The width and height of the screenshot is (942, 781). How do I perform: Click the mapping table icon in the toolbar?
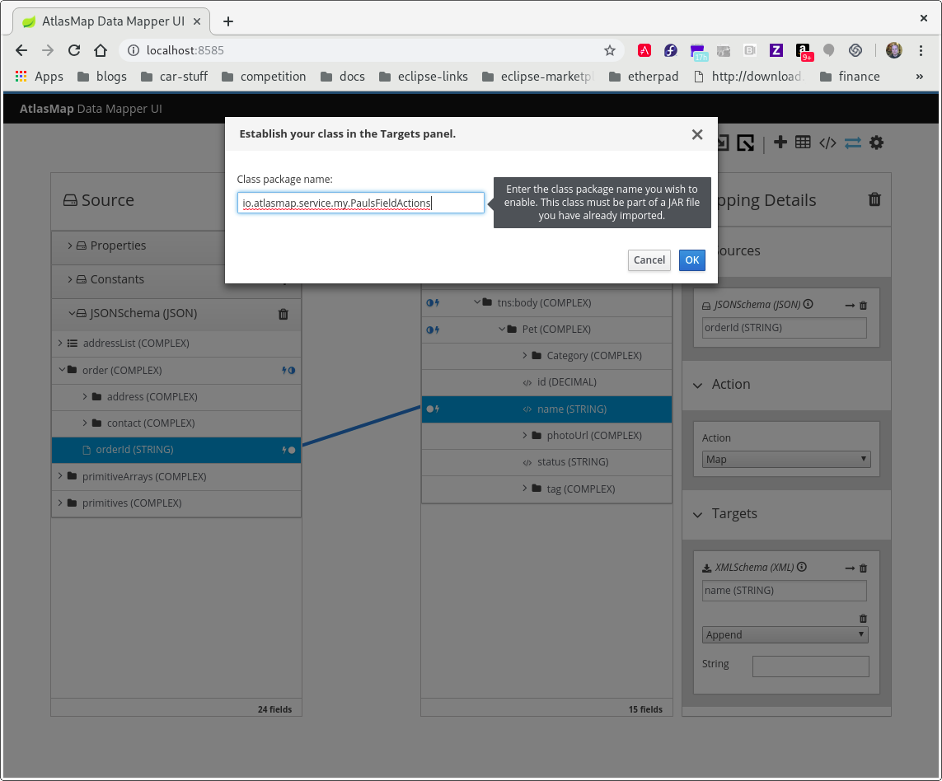pyautogui.click(x=802, y=142)
